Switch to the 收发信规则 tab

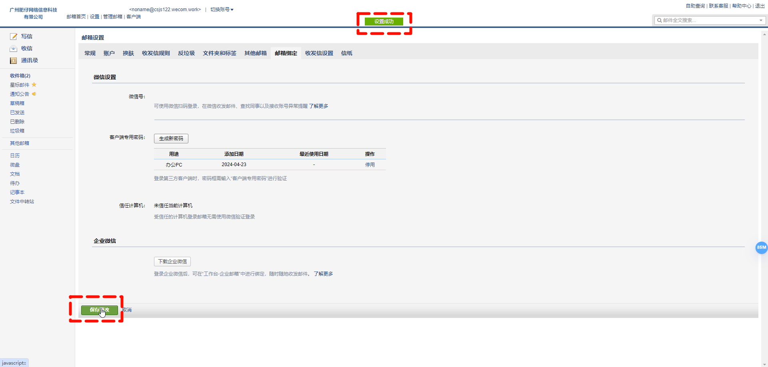(156, 53)
